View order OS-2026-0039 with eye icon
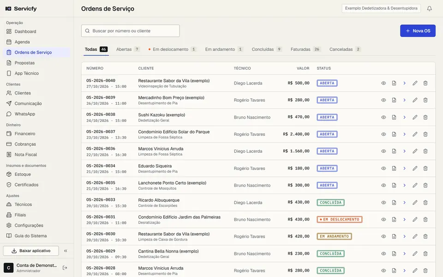This screenshot has width=443, height=277. [x=383, y=100]
